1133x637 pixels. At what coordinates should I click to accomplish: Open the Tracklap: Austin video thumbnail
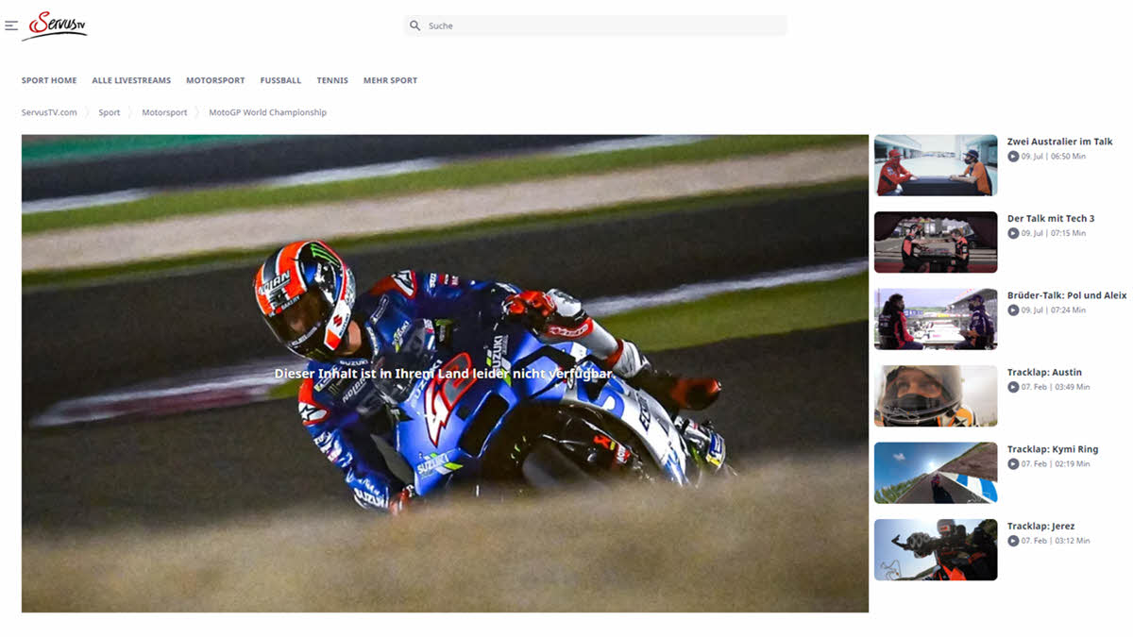coord(935,396)
